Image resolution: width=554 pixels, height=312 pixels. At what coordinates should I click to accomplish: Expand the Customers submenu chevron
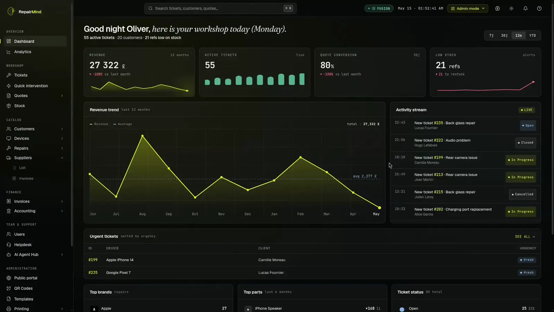click(62, 129)
